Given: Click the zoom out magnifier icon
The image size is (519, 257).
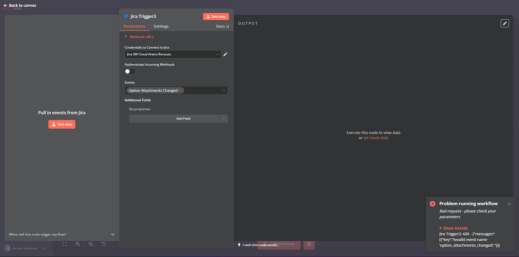Looking at the screenshot, I should (91, 244).
